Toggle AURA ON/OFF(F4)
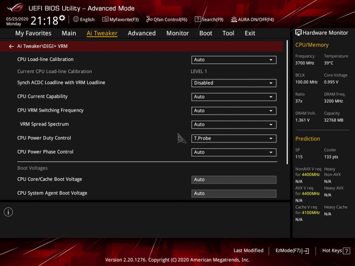The width and height of the screenshot is (355, 266). [252, 20]
